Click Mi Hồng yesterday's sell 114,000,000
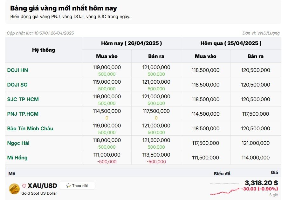Viewport: 282px width, 200px height. tap(255, 158)
